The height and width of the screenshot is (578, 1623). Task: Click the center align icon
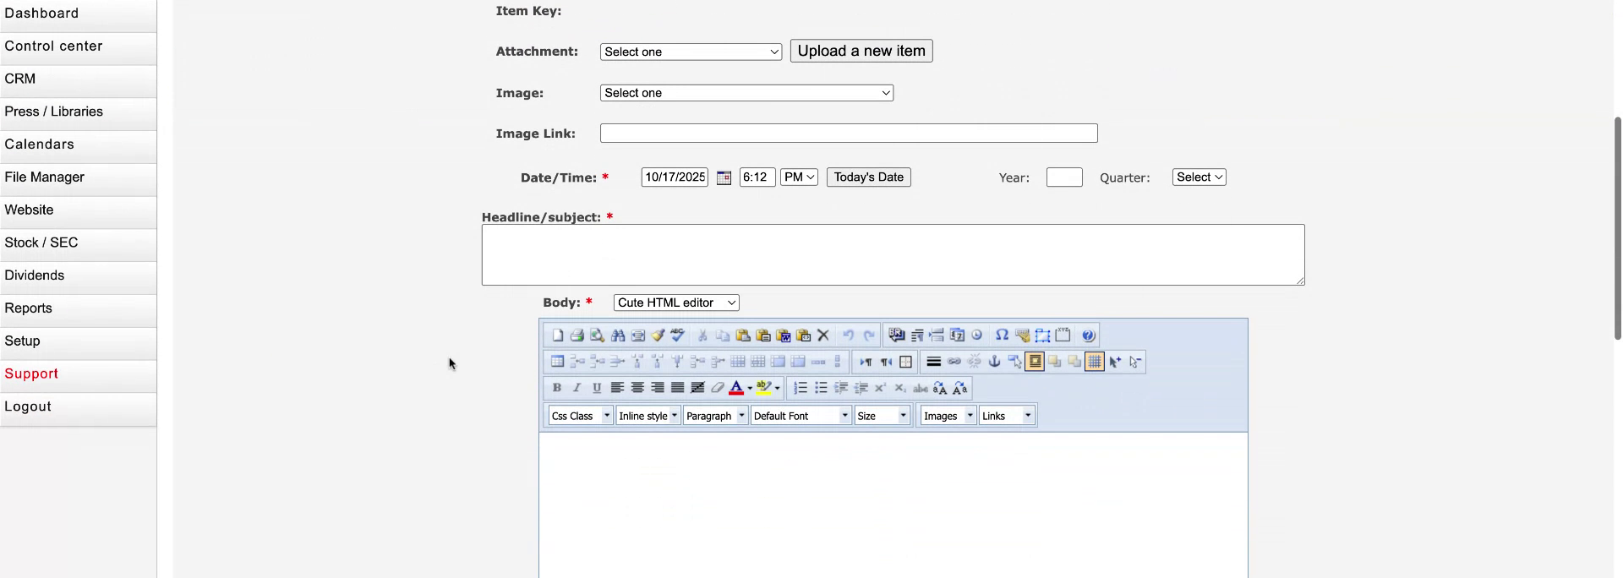point(637,388)
